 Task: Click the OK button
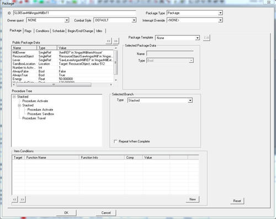66,213
